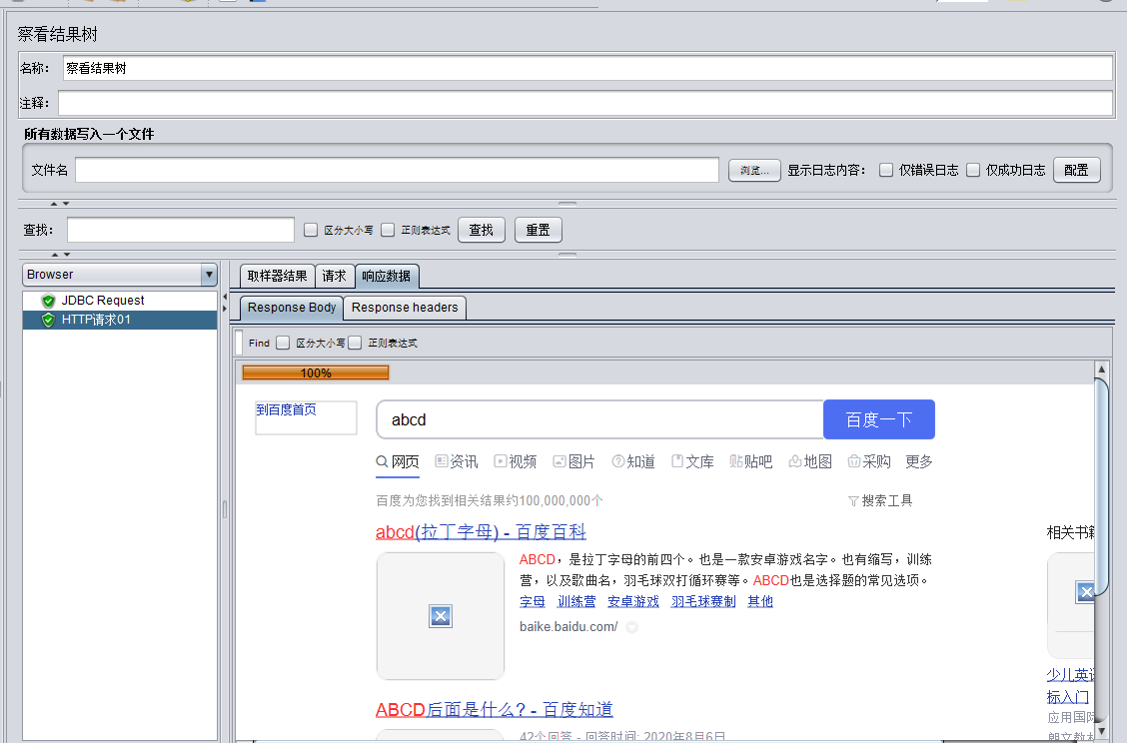Open the Response Body tab
1127x743 pixels.
[291, 308]
